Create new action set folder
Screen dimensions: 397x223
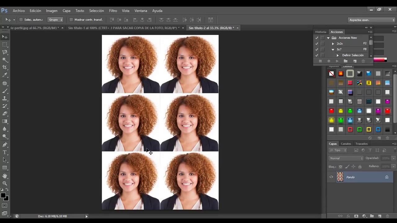346,61
